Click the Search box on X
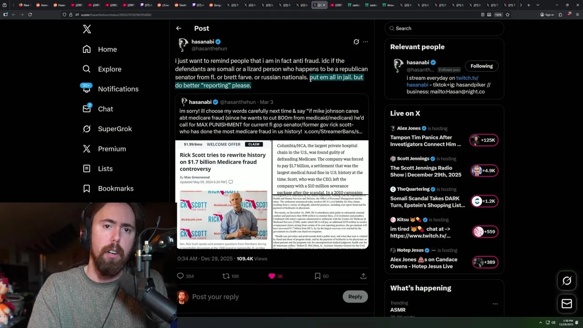This screenshot has width=583, height=328. point(444,28)
